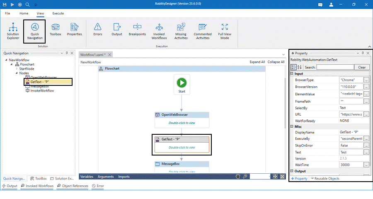
Task: Click the green Start node
Action: (x=182, y=83)
